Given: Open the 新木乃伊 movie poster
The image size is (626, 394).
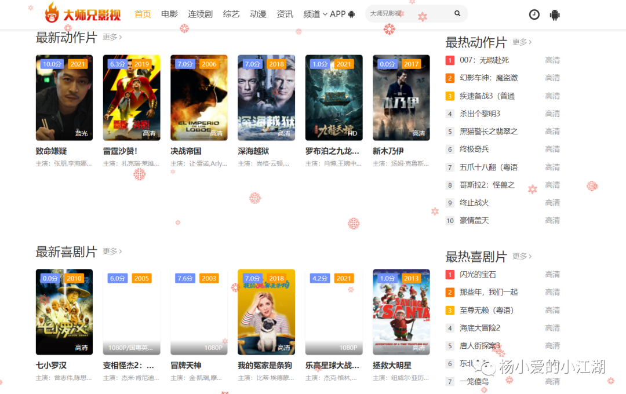Looking at the screenshot, I should pyautogui.click(x=401, y=98).
